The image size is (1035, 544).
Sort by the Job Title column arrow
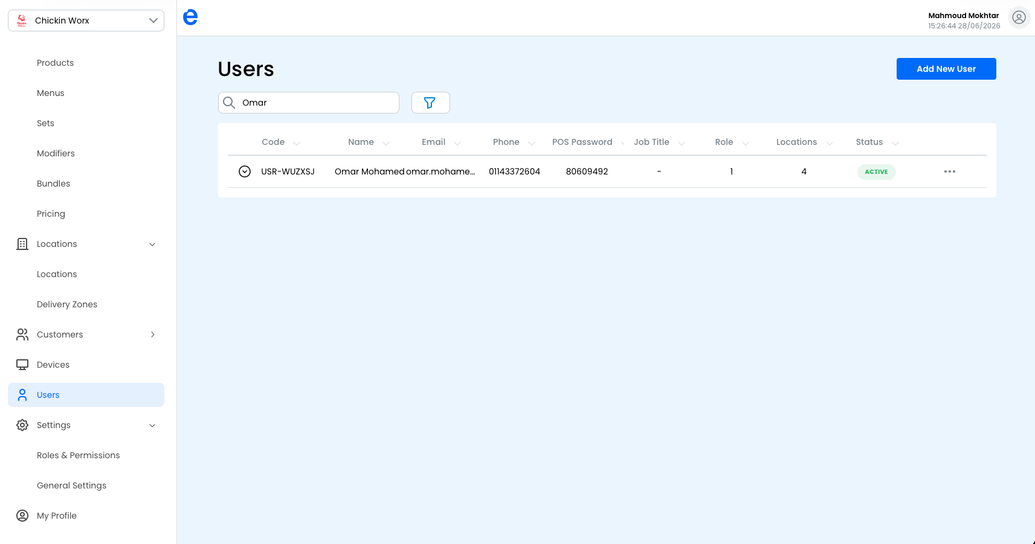tap(682, 143)
